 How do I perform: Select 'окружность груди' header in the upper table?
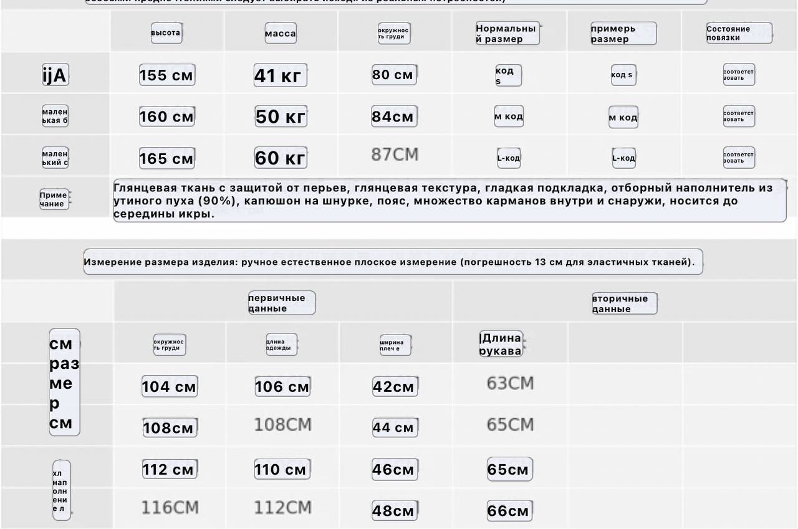(x=394, y=34)
